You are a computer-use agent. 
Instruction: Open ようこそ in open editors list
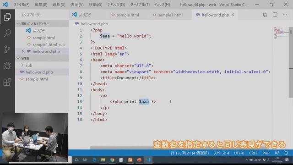pyautogui.click(x=42, y=31)
